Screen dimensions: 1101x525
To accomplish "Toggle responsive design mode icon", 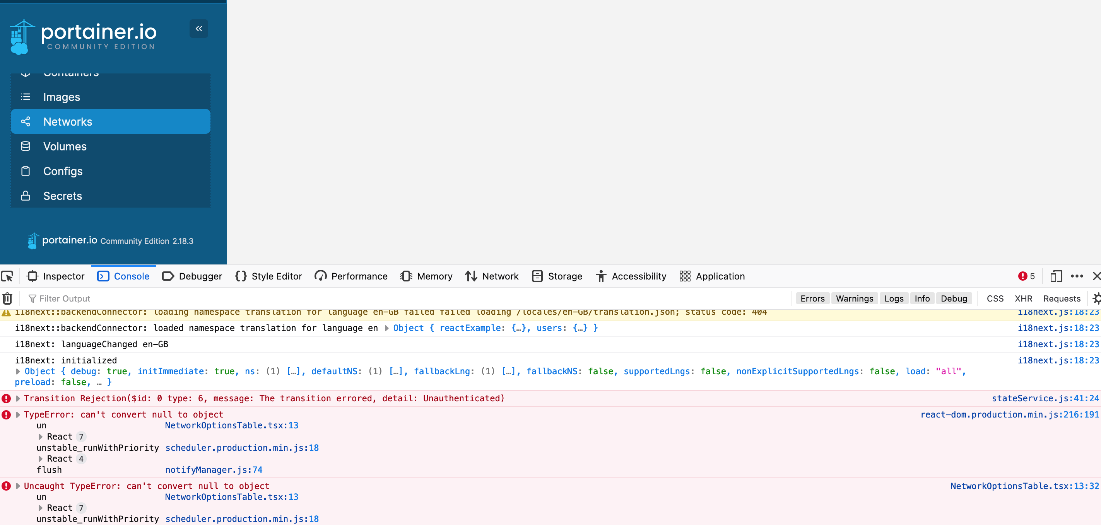I will pos(1056,276).
